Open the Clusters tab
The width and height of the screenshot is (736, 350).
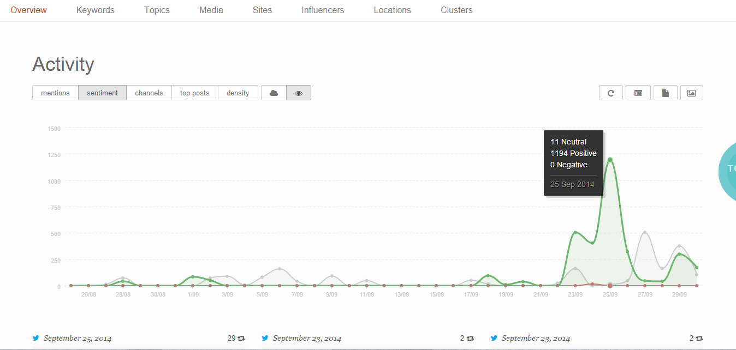click(456, 10)
